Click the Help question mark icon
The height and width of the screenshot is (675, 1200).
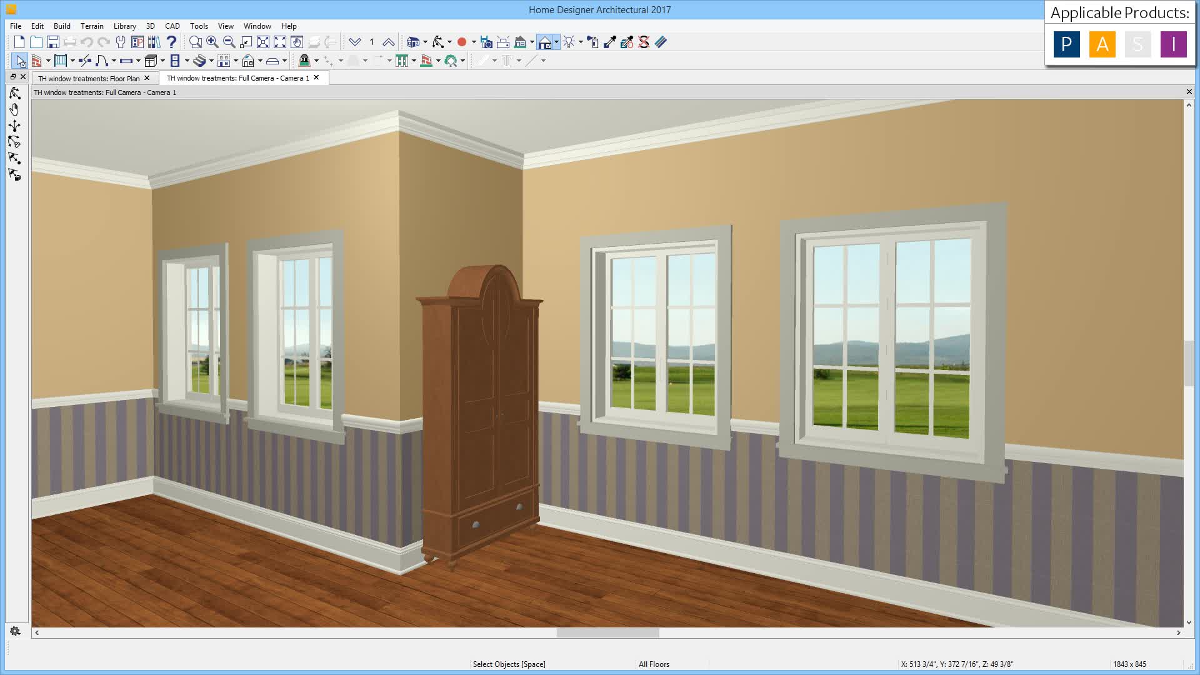click(x=171, y=42)
